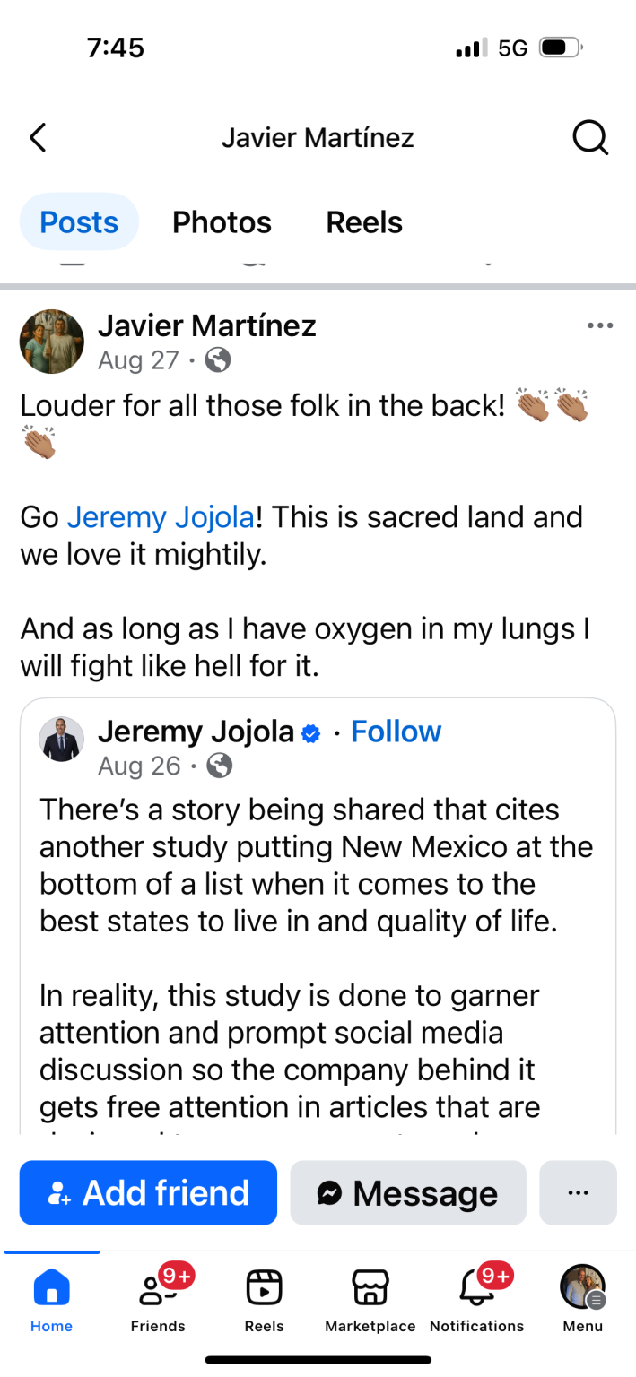Tap the Message button
Image resolution: width=636 pixels, height=1377 pixels.
(x=408, y=1192)
